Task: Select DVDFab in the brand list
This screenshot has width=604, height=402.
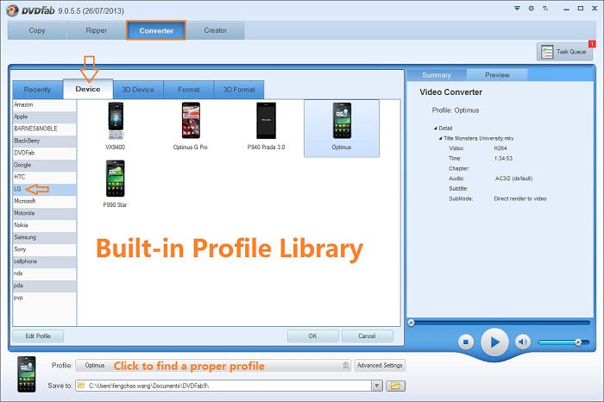Action: 44,153
